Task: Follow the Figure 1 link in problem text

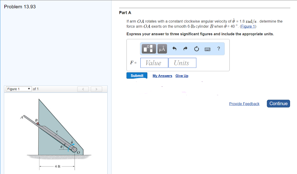Action: [x=248, y=26]
